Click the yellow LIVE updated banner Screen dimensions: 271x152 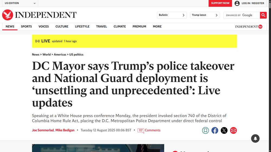click(x=134, y=41)
